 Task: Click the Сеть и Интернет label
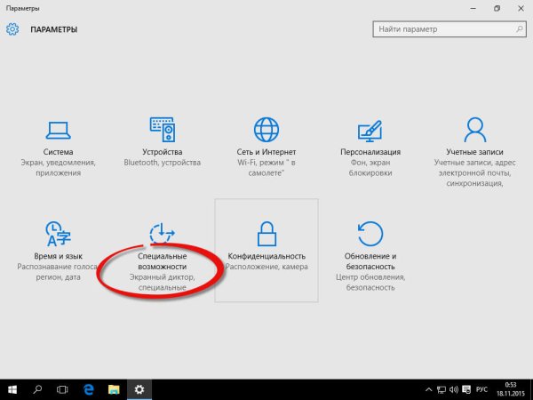pos(266,152)
